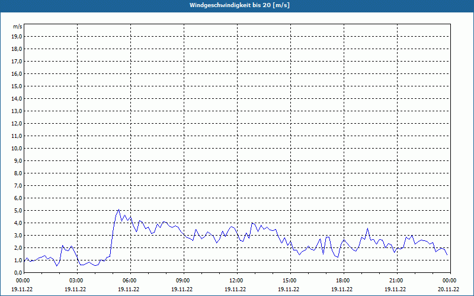The height and width of the screenshot is (296, 474).
Task: Click the '19.11.22' date under first 00:00
Action: point(22,289)
